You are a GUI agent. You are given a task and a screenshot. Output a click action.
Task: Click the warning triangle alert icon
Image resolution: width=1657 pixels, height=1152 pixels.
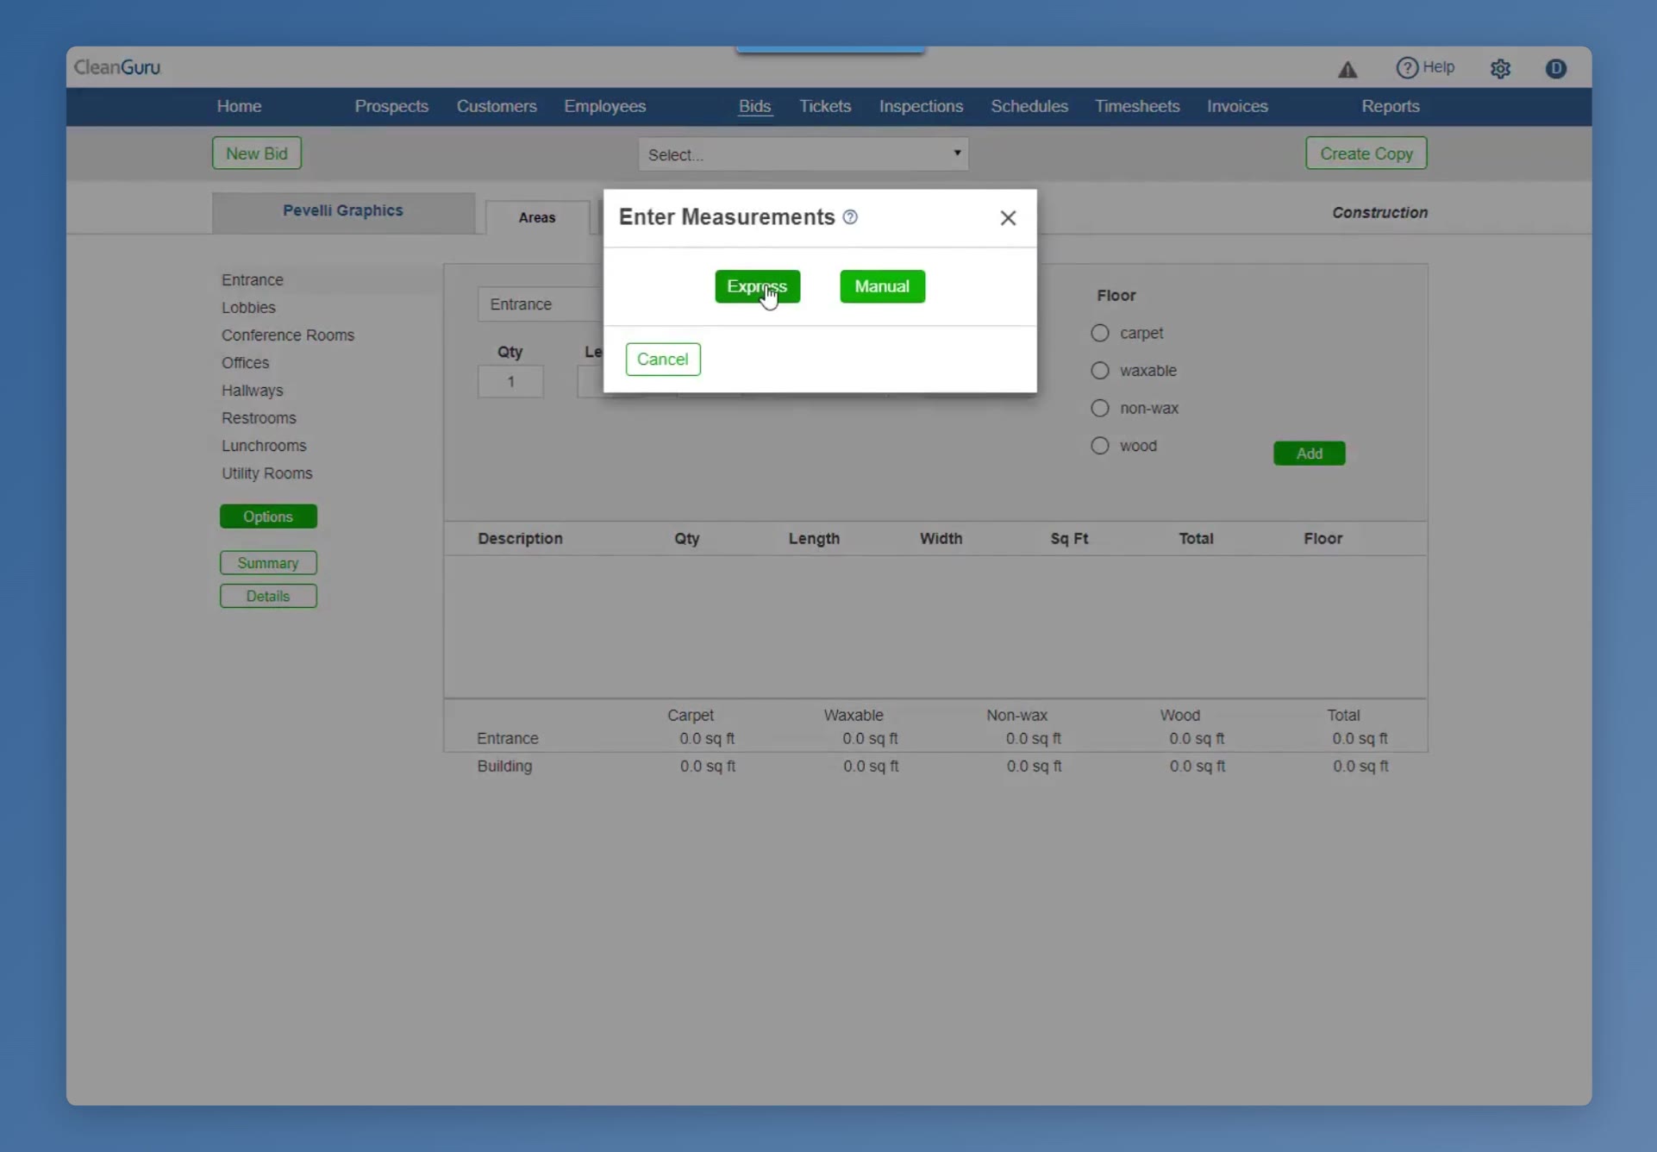pyautogui.click(x=1347, y=69)
